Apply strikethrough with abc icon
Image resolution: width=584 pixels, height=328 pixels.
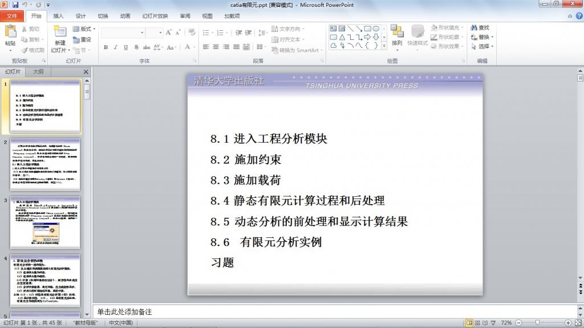tap(147, 47)
